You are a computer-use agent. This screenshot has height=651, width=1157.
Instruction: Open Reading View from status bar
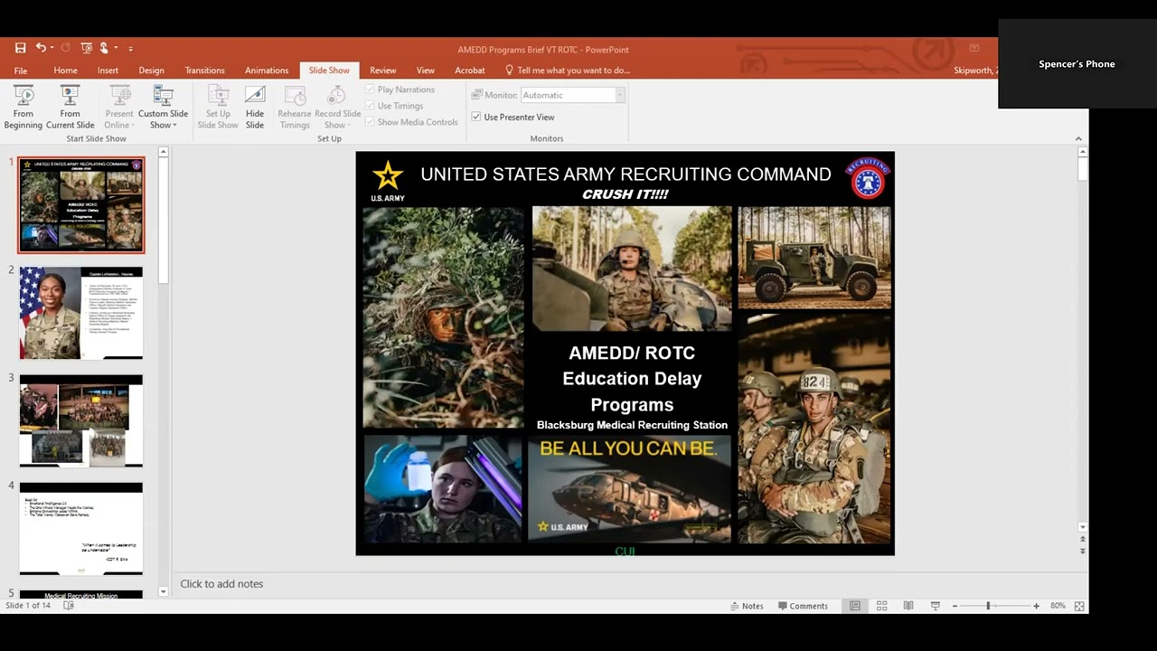pos(908,606)
